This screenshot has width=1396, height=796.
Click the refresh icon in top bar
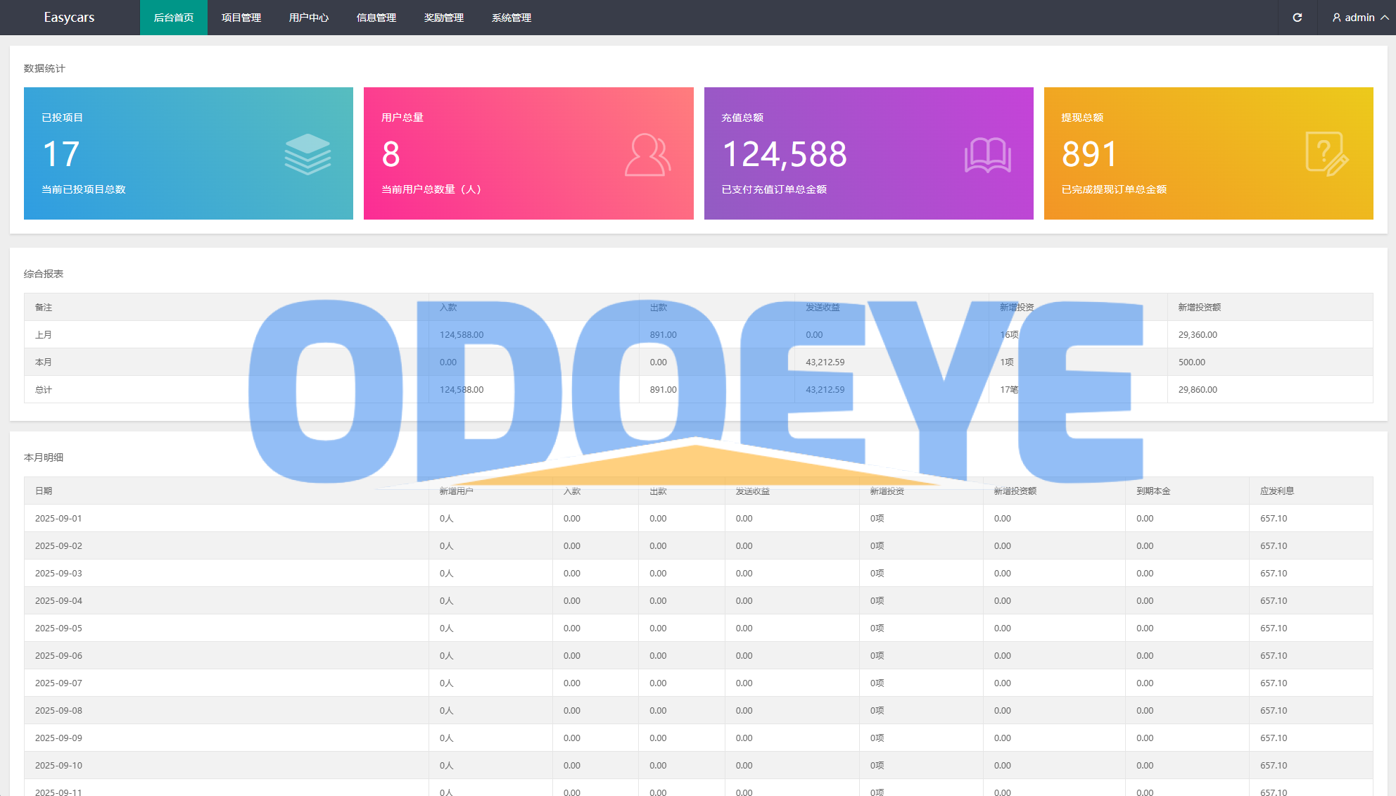[1297, 18]
